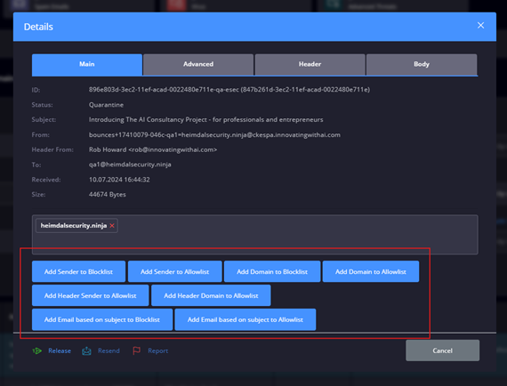This screenshot has width=507, height=386.
Task: Click the Release link text
Action: [x=60, y=350]
